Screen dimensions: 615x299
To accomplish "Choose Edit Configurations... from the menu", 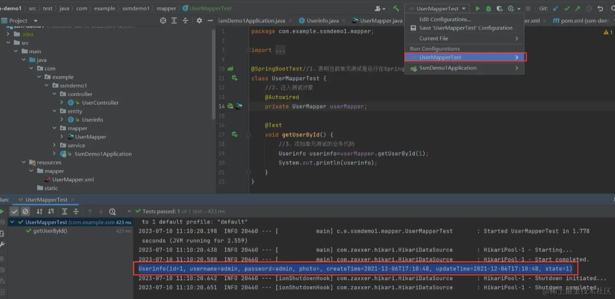I will 445,19.
